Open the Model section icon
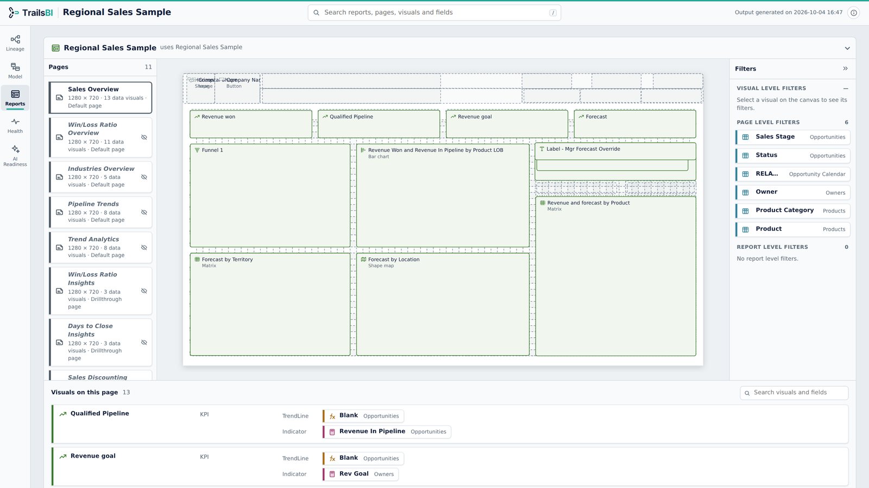 point(15,70)
